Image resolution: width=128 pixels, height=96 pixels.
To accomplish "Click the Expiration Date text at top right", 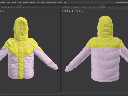I will click(x=122, y=2).
